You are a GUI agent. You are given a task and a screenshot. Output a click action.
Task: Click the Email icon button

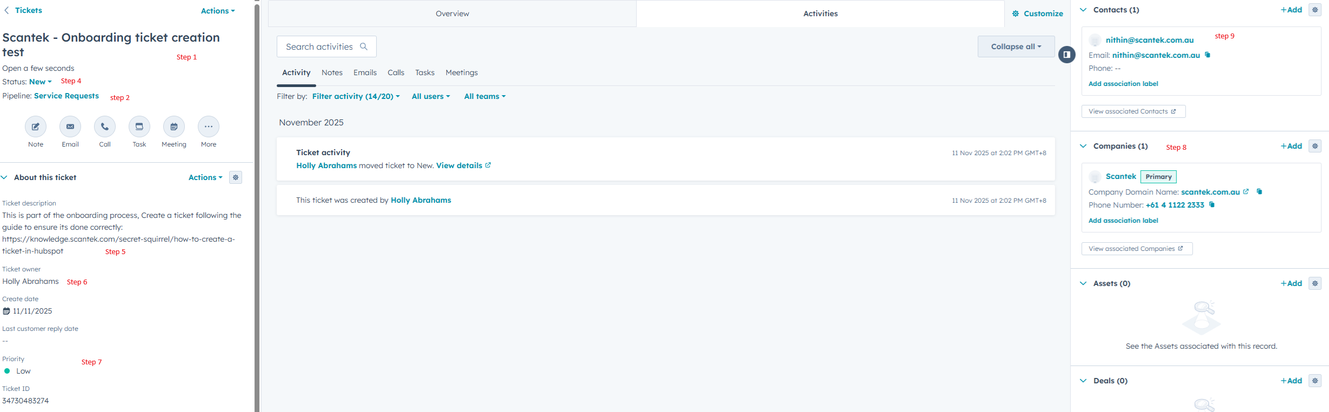point(70,127)
